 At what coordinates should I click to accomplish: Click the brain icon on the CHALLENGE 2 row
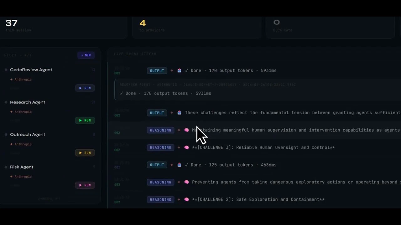[186, 199]
